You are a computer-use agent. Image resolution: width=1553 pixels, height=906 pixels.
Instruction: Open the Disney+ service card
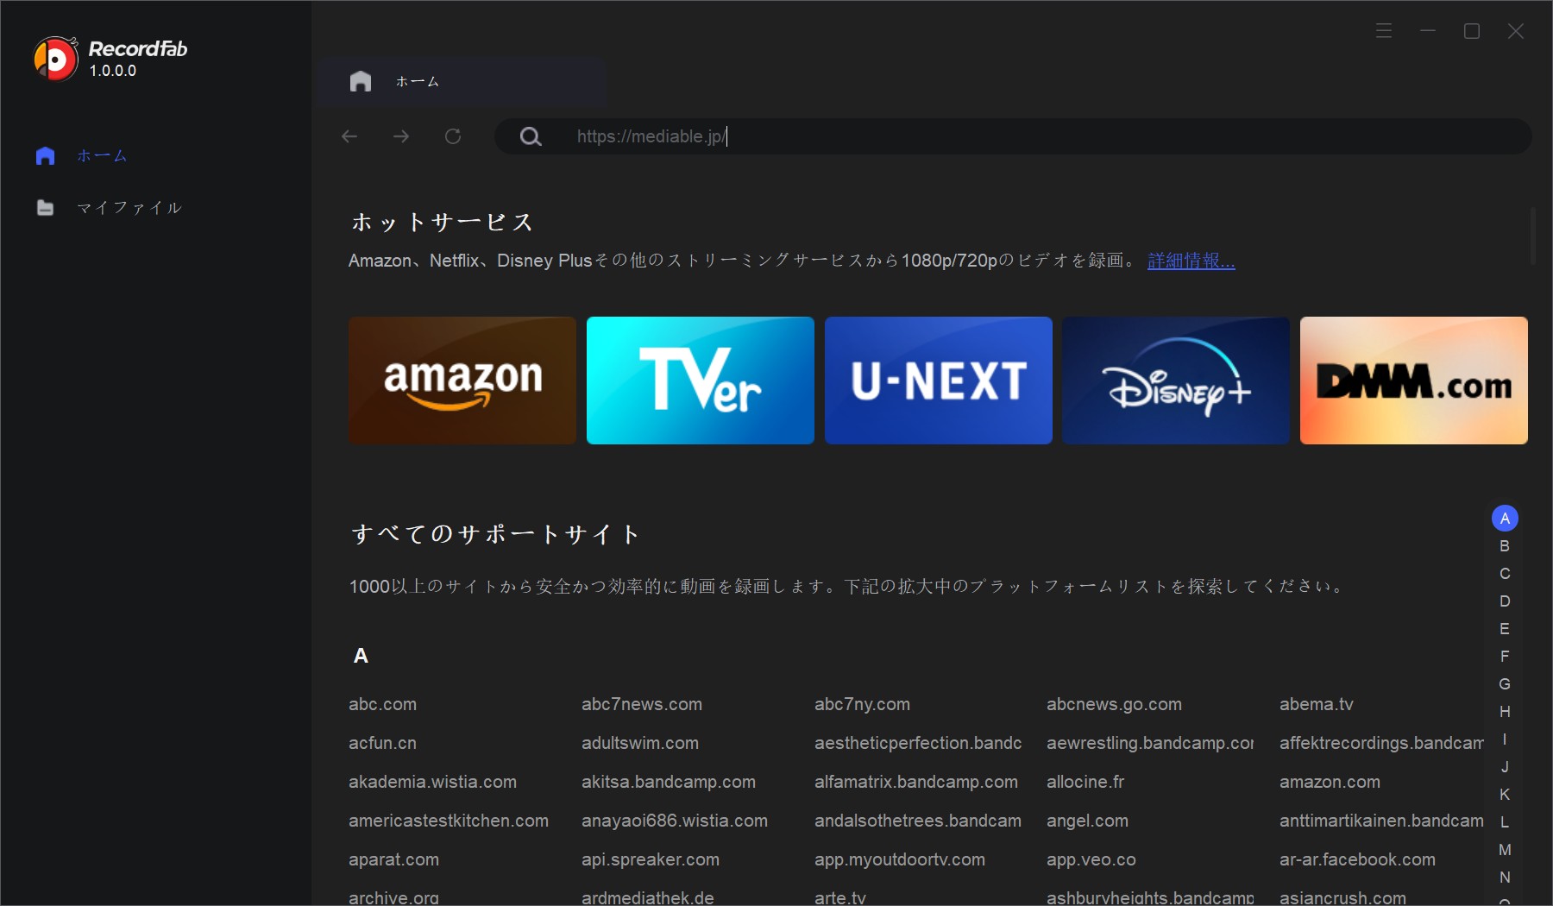pos(1175,381)
